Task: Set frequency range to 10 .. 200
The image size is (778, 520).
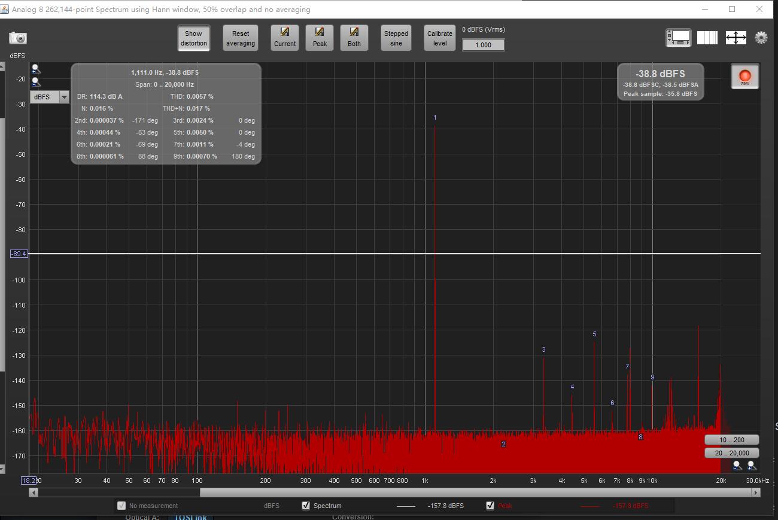Action: point(732,440)
